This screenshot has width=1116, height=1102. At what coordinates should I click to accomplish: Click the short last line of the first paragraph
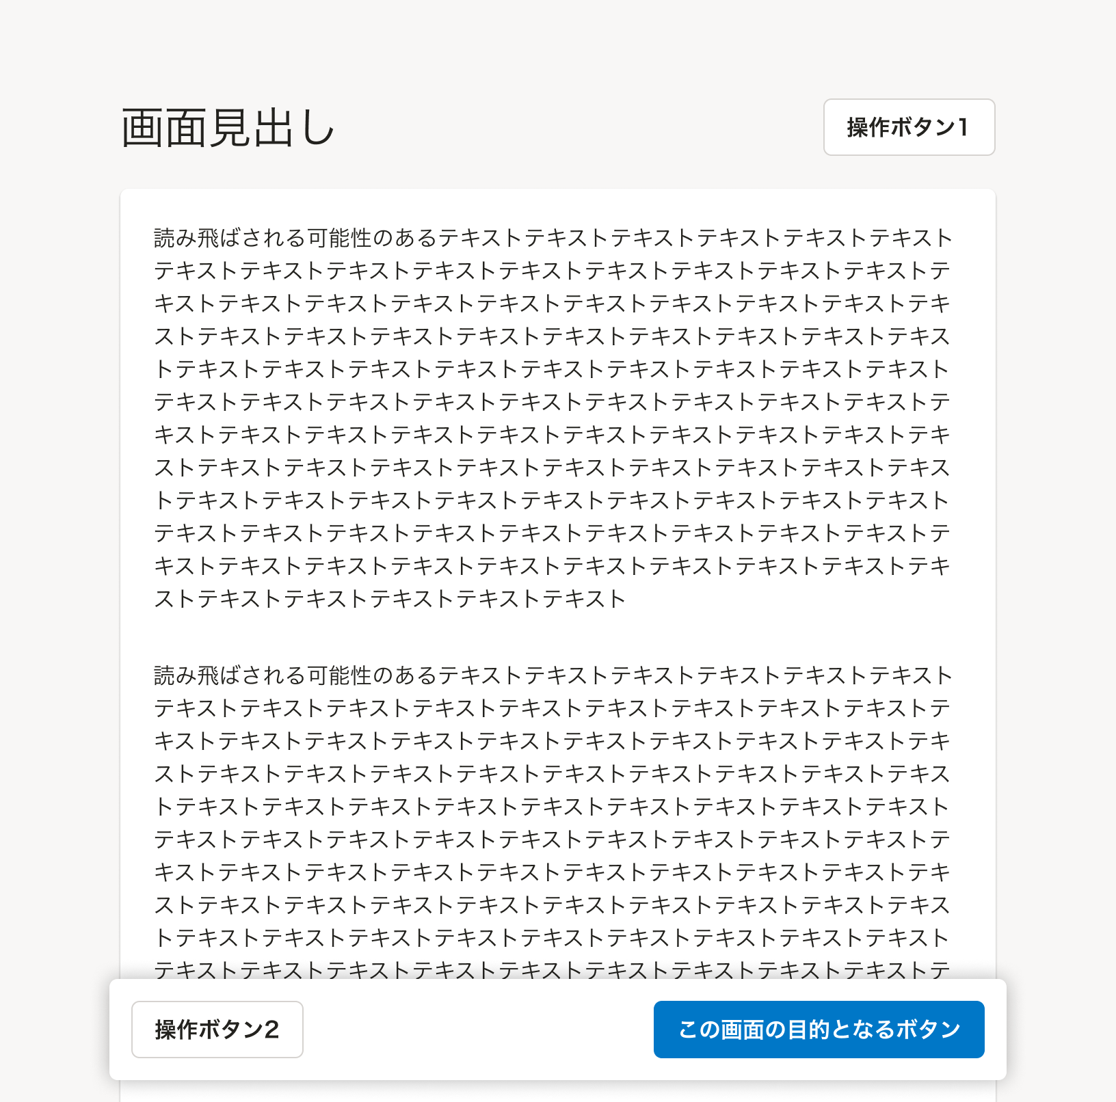pos(390,599)
